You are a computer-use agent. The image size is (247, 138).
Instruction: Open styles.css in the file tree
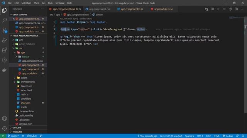tap(25, 103)
